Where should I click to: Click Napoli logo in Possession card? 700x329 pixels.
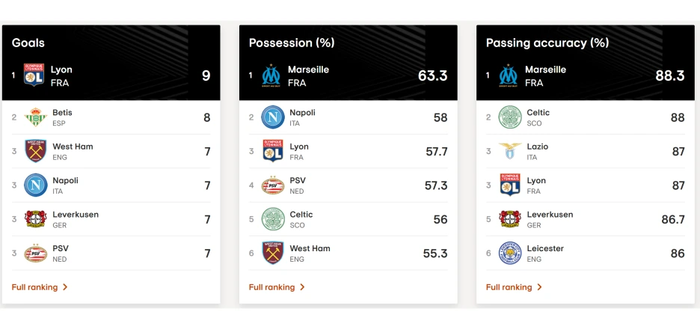pos(273,117)
